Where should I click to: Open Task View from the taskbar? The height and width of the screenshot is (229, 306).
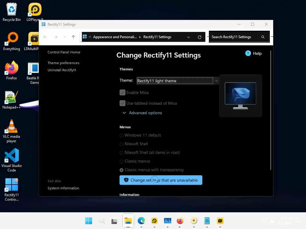(x=114, y=221)
